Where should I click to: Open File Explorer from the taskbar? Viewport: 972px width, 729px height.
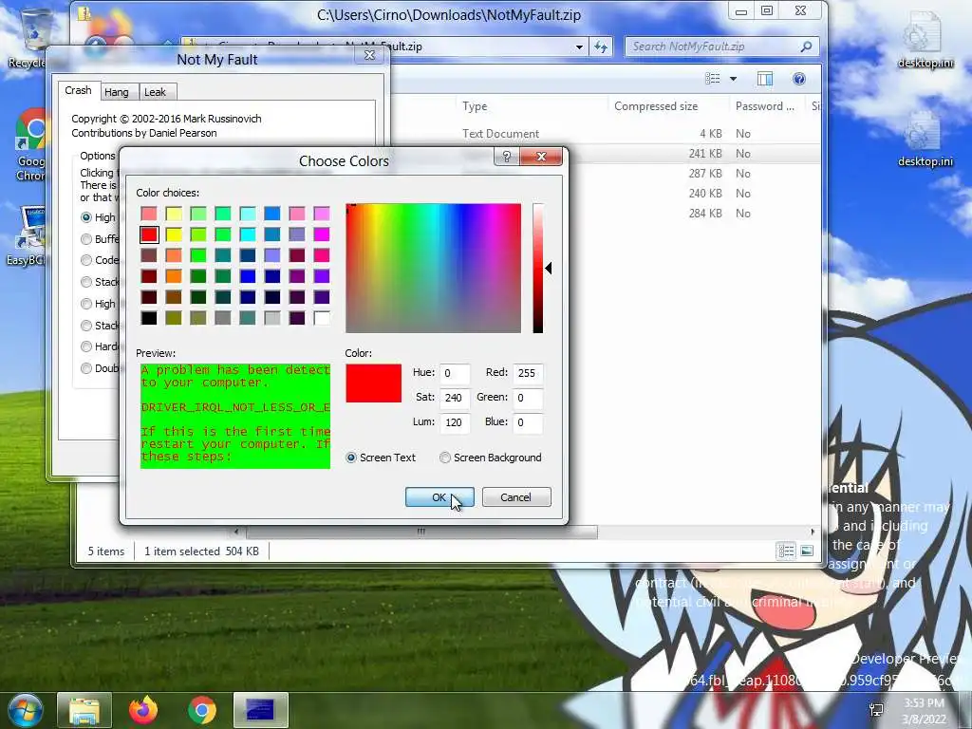84,710
